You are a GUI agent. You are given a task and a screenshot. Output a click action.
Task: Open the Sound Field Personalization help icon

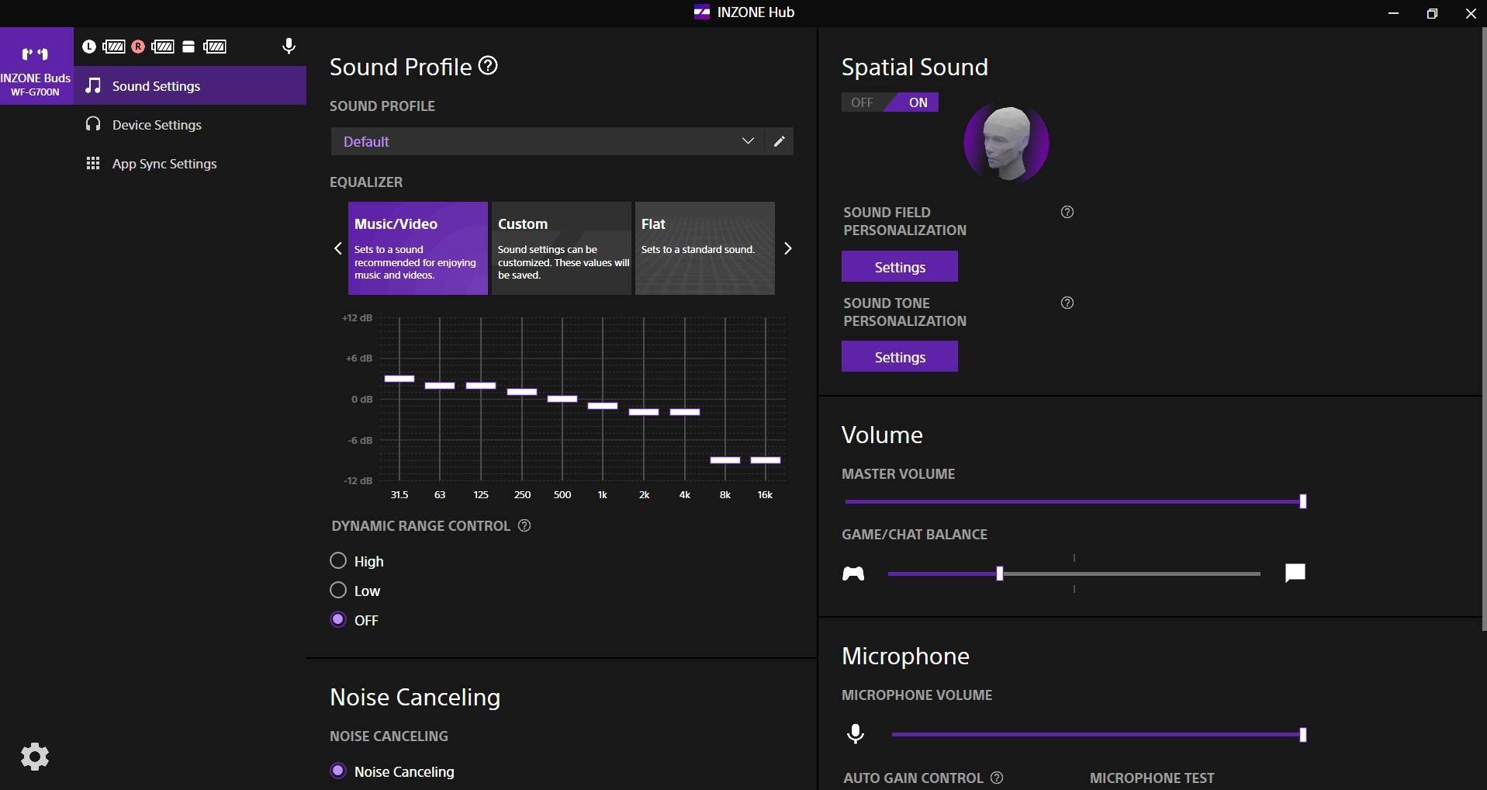pyautogui.click(x=1067, y=212)
